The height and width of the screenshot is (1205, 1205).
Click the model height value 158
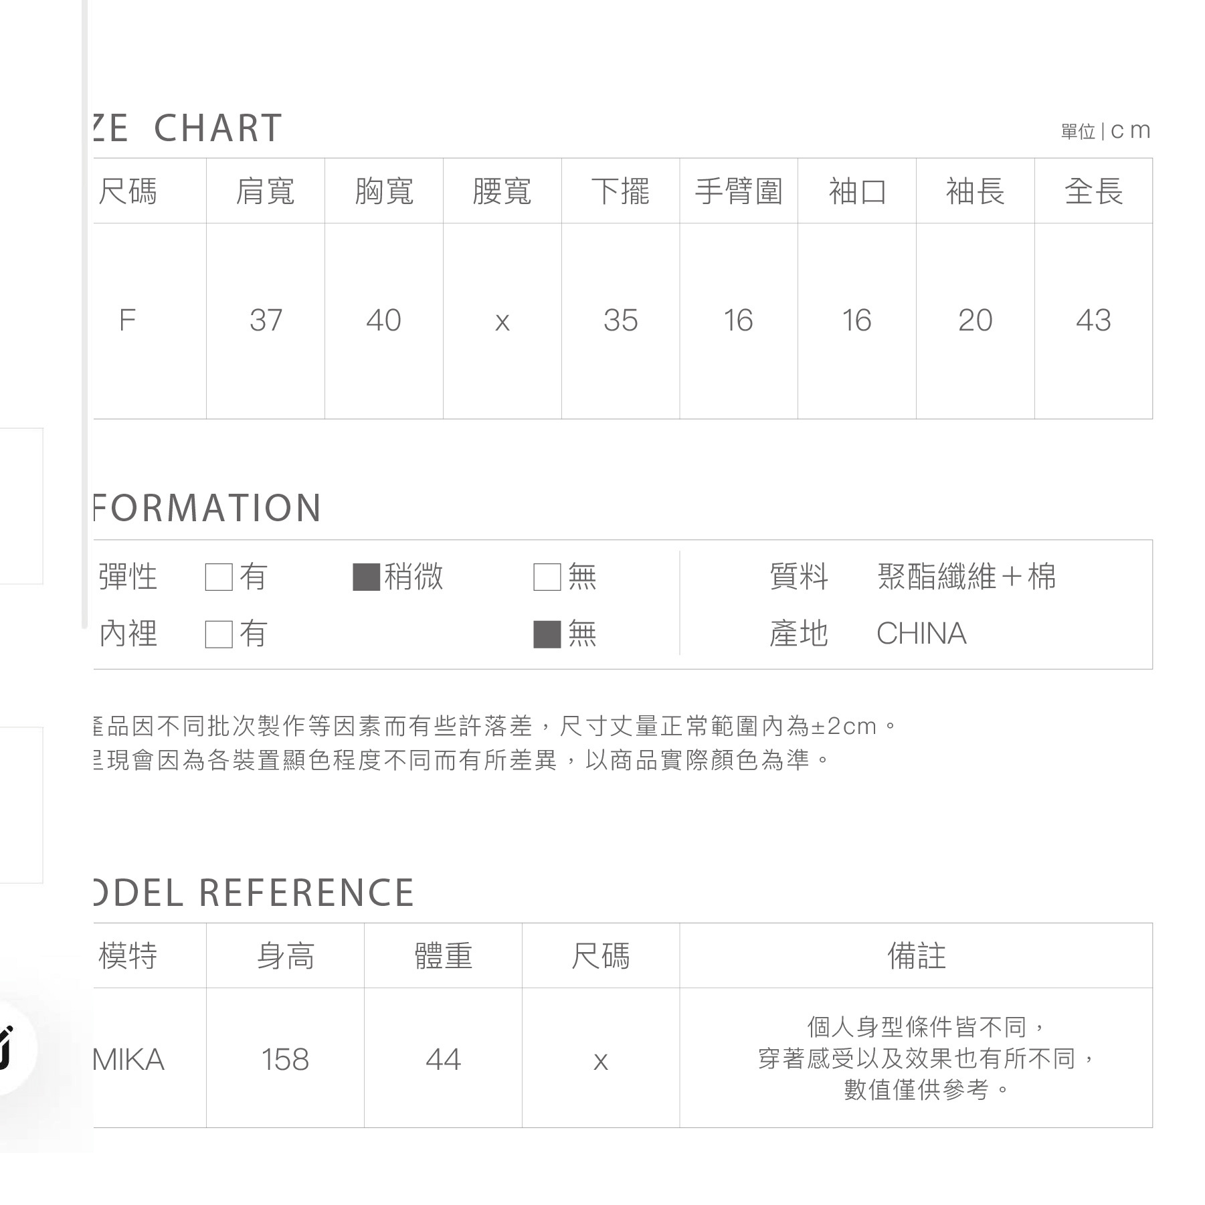(285, 1060)
